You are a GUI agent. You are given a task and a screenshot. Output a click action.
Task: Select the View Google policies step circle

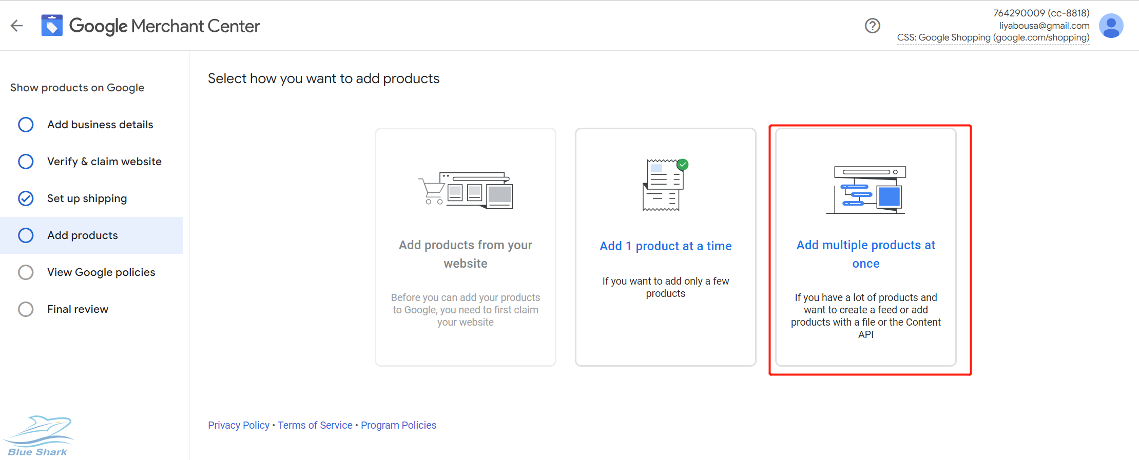coord(26,272)
